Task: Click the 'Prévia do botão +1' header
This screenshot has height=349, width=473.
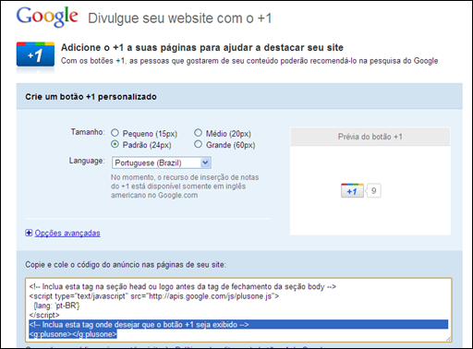Action: tap(370, 137)
